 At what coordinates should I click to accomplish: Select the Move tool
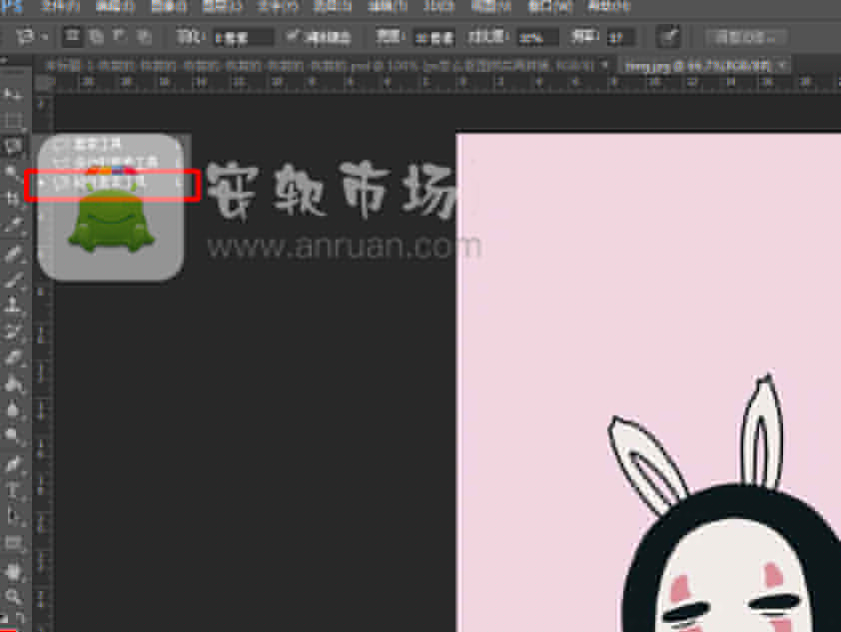[12, 93]
